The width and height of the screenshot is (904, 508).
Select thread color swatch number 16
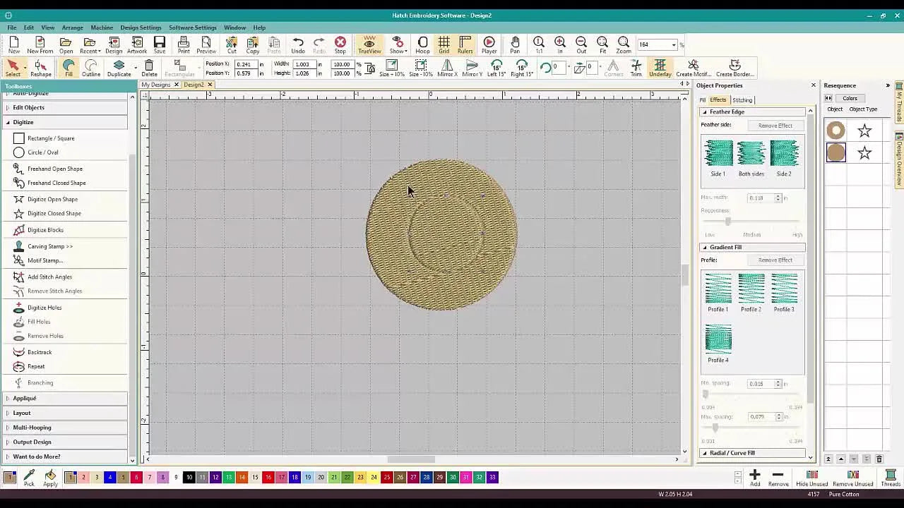[x=268, y=477]
